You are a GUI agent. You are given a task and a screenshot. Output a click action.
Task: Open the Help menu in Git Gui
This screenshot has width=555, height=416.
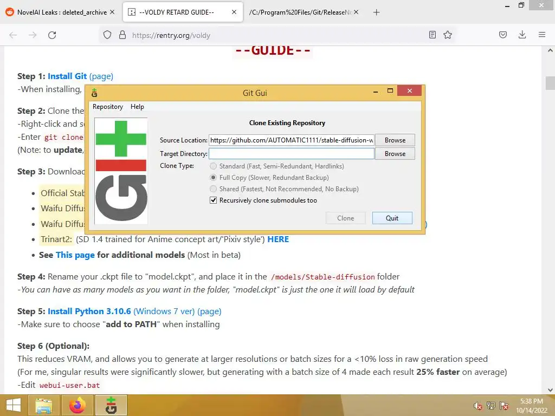(x=137, y=107)
